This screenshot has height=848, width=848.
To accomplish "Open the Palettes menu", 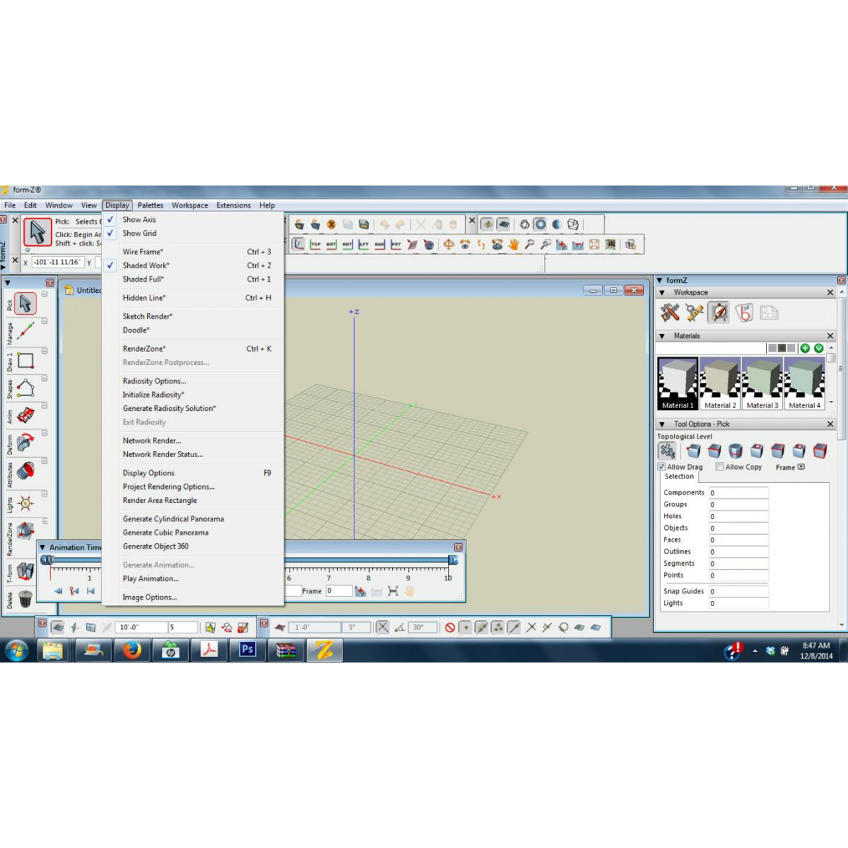I will (x=150, y=205).
